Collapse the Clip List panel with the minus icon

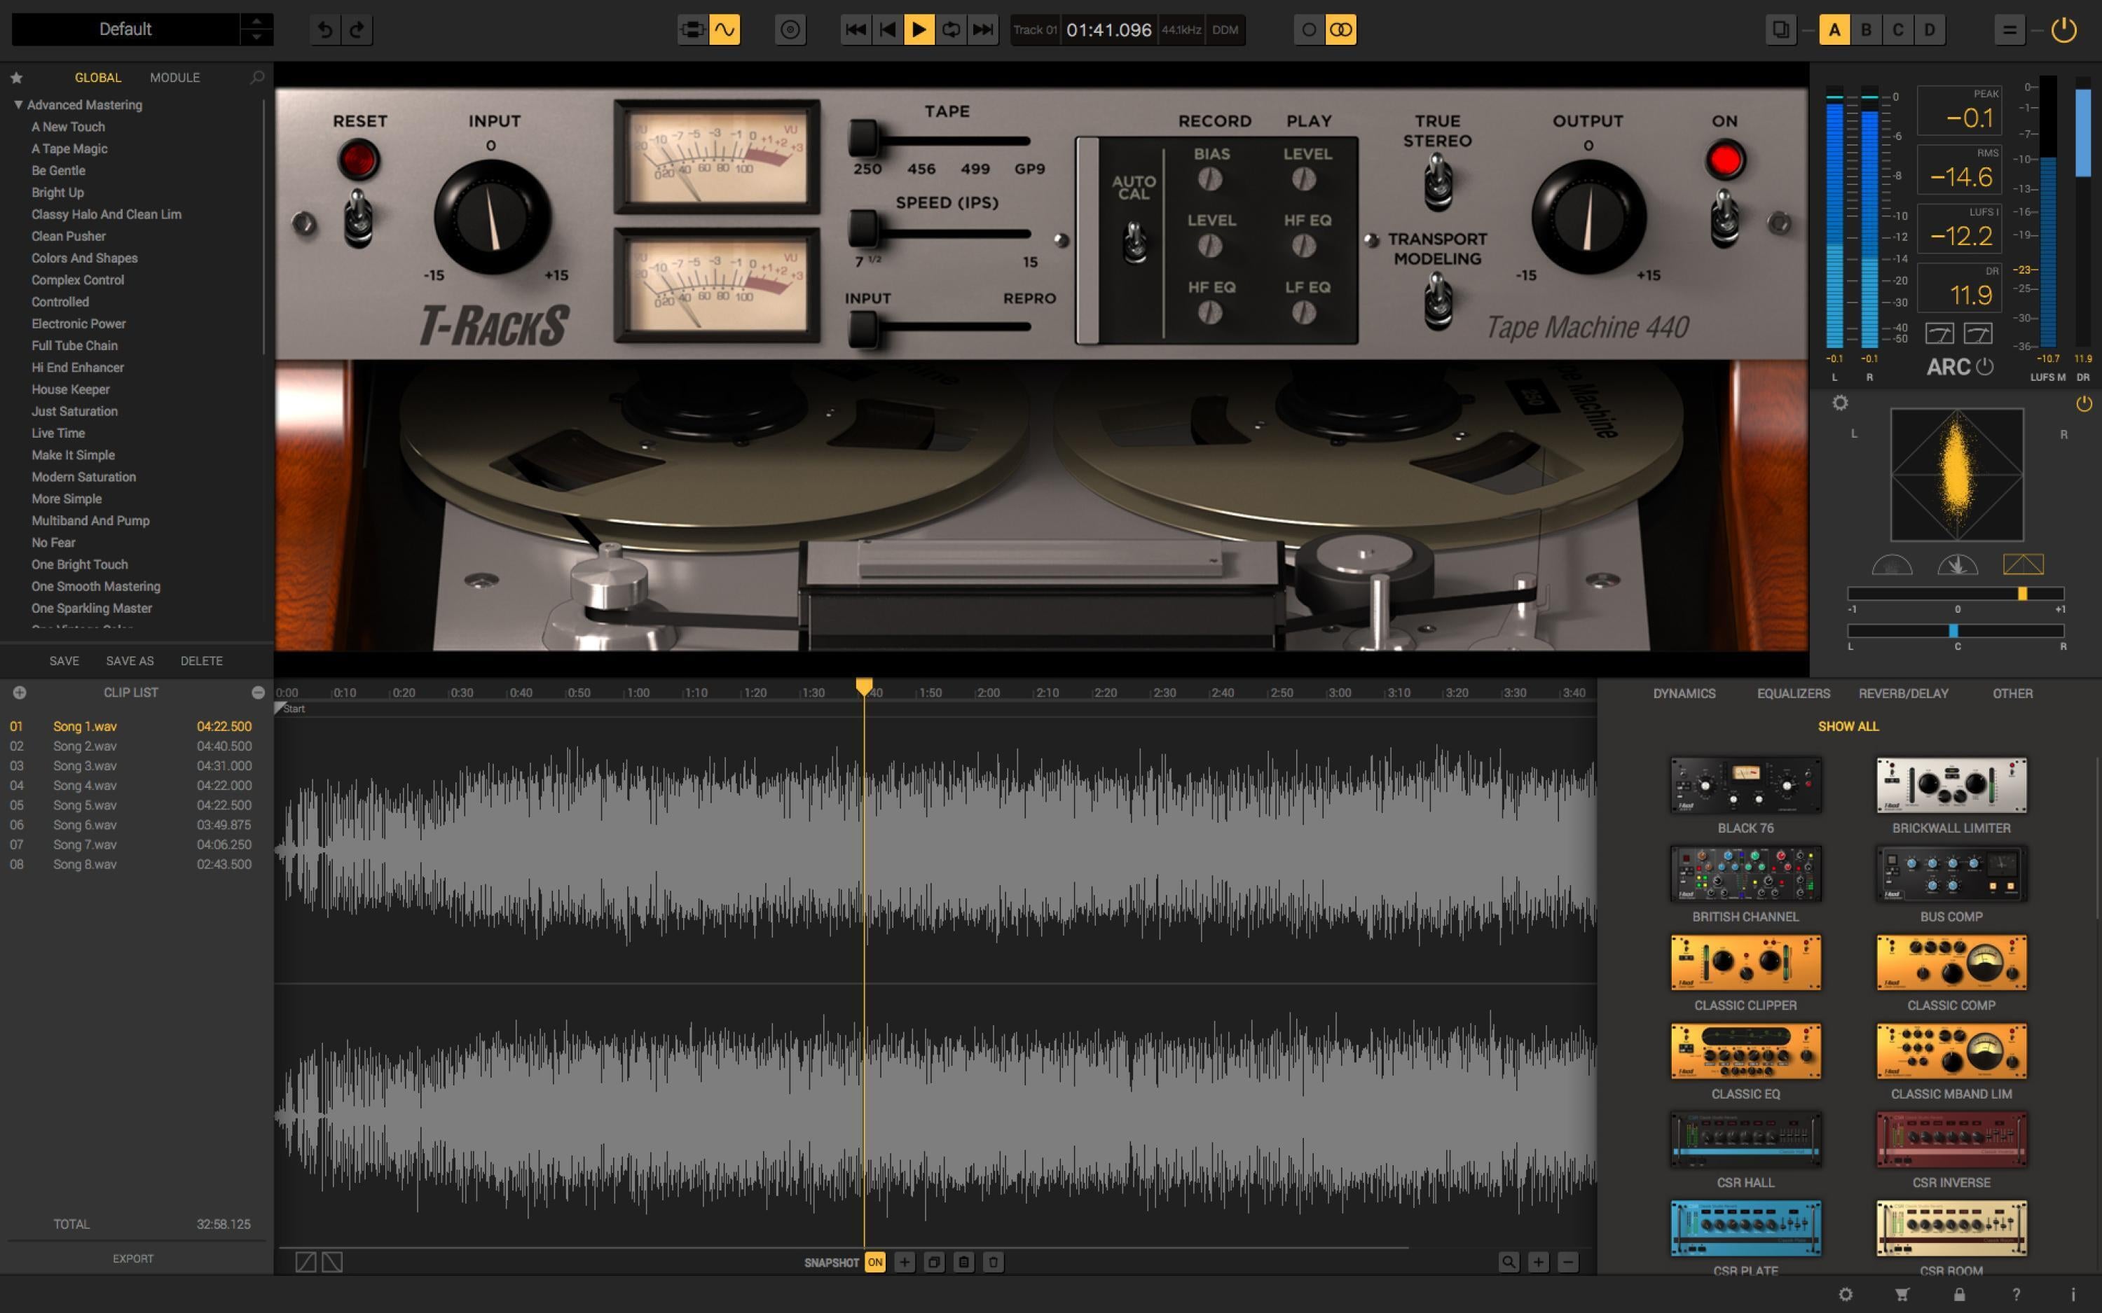pyautogui.click(x=258, y=692)
